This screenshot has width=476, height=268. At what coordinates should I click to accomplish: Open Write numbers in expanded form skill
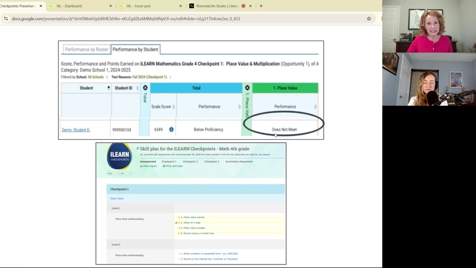click(x=209, y=253)
